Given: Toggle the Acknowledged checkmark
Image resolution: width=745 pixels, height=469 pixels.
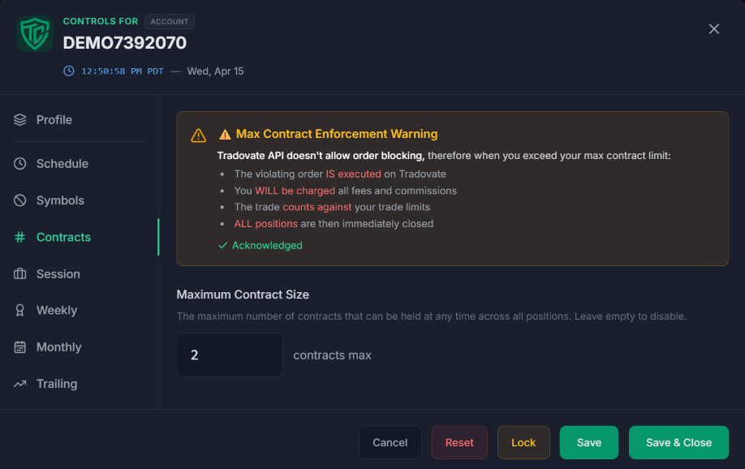Looking at the screenshot, I should (x=225, y=245).
